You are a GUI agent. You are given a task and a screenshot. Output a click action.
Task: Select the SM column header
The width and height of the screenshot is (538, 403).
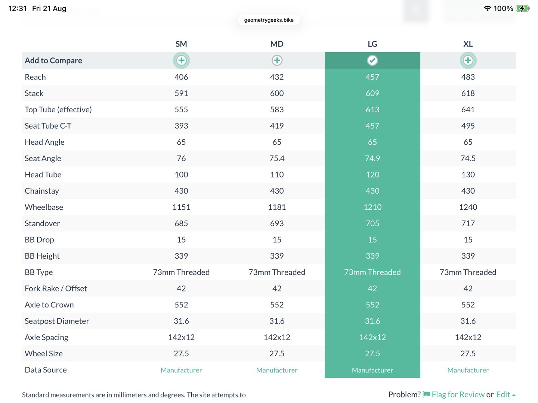pos(181,44)
